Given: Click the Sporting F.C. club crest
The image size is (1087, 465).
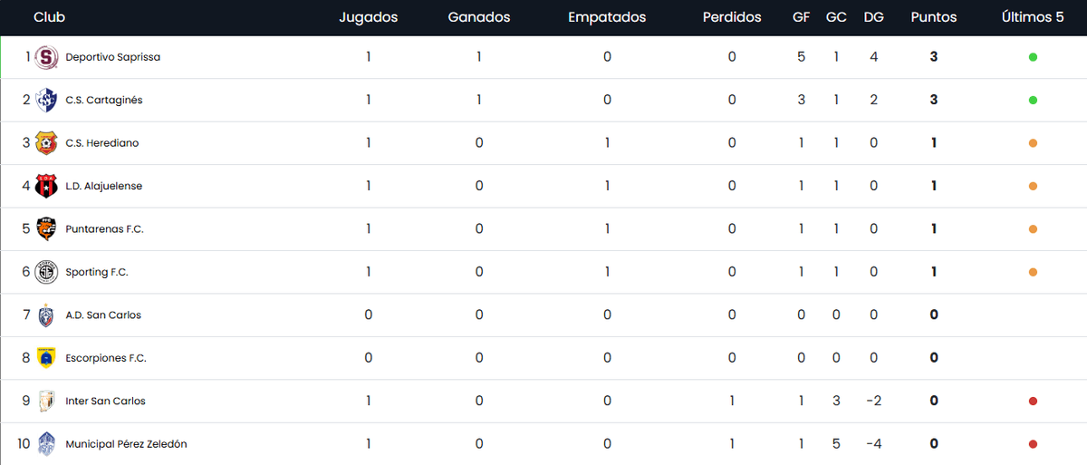Looking at the screenshot, I should [46, 272].
